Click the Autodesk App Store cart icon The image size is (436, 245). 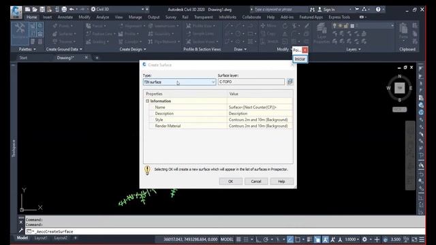coord(357,10)
